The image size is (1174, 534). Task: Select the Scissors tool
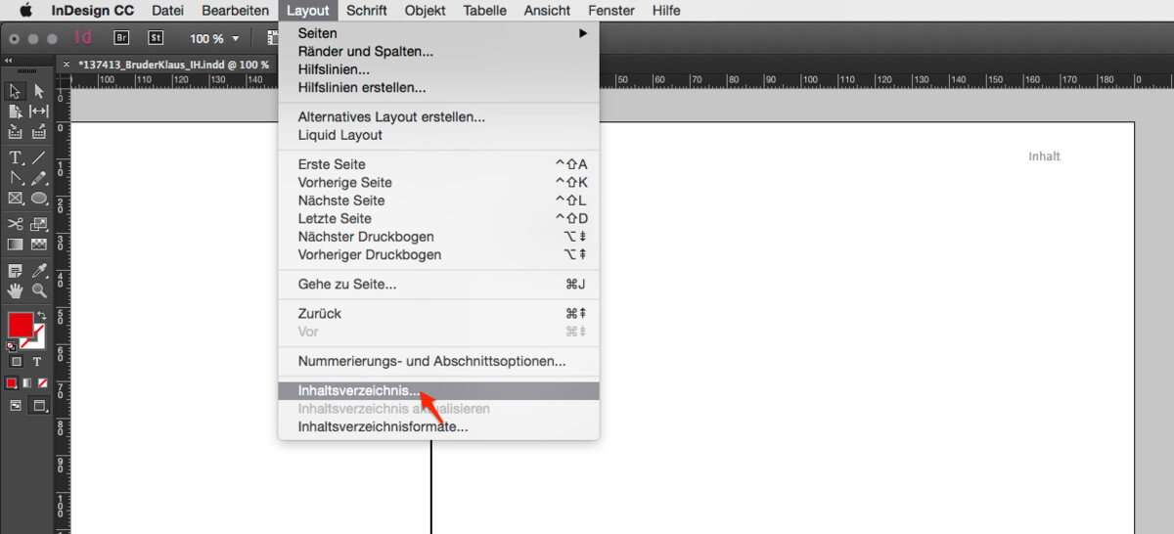[x=16, y=224]
